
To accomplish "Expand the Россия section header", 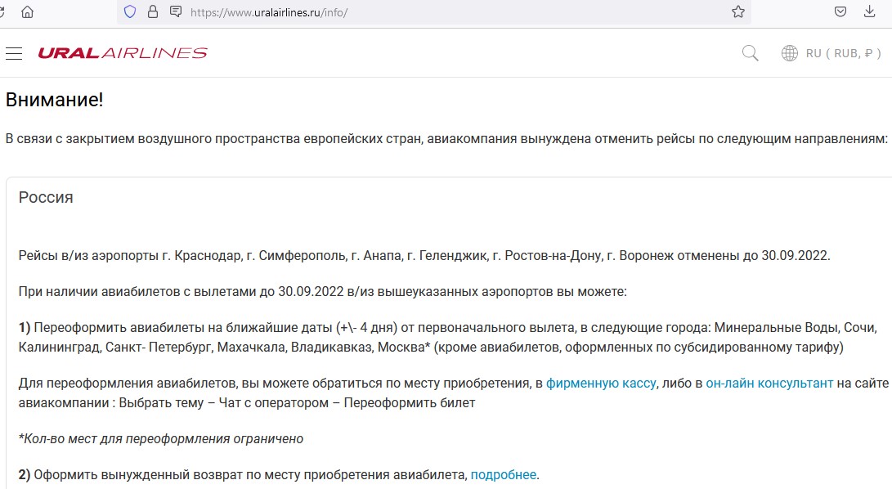I will pos(46,197).
